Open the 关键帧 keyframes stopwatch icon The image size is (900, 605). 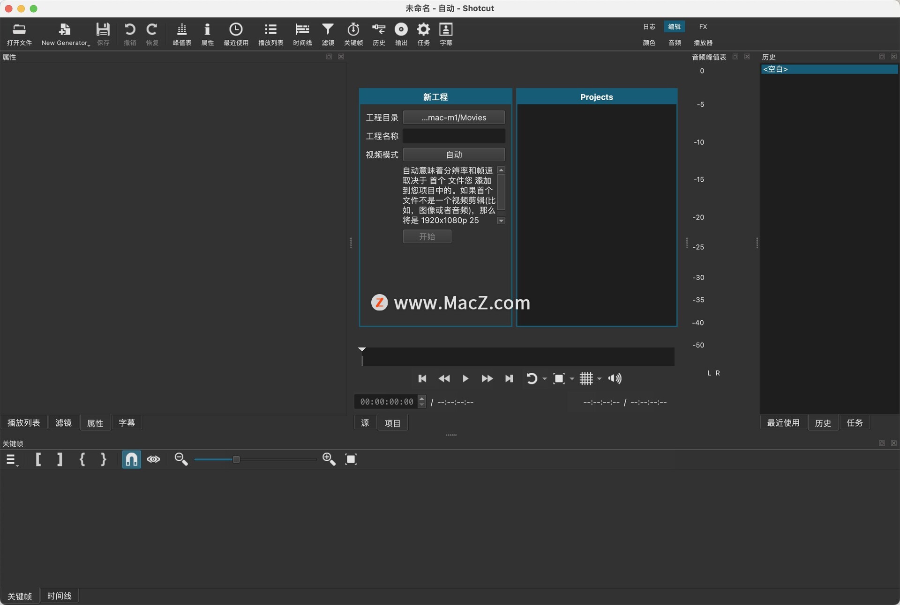353,34
